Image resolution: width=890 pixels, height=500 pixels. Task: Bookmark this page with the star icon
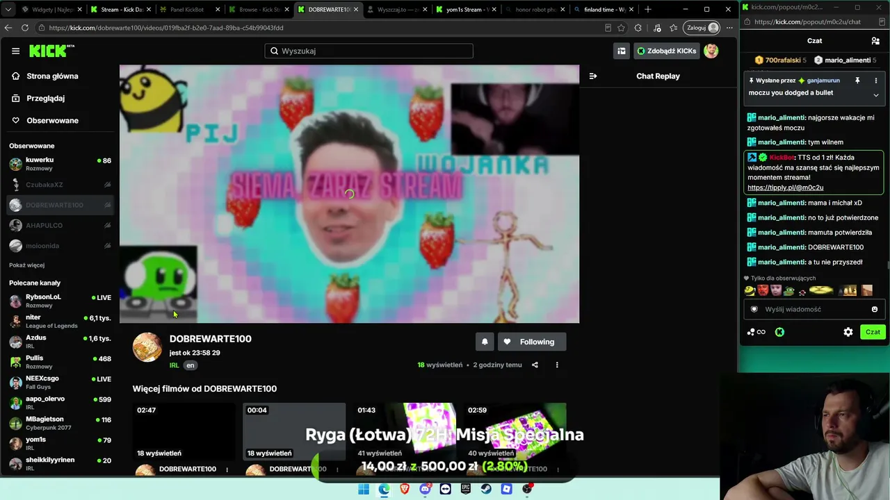[x=621, y=28]
